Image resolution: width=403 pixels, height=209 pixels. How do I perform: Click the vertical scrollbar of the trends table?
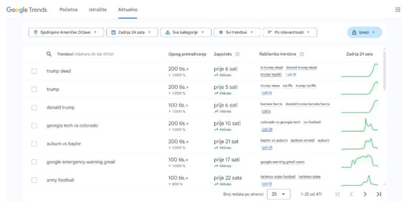point(385,70)
